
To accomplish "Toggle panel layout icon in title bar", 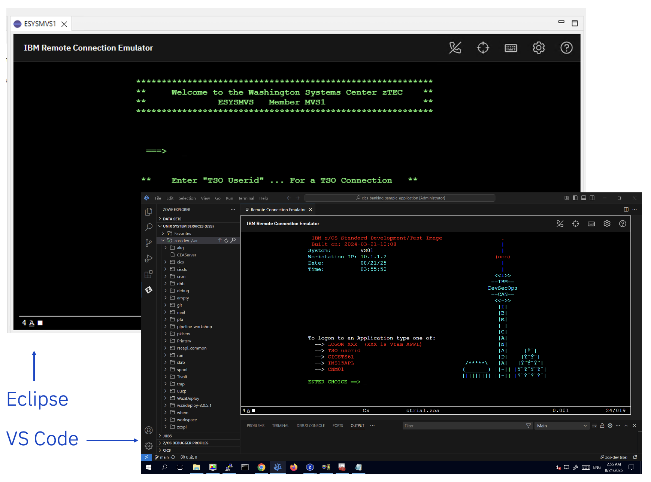I will [584, 198].
